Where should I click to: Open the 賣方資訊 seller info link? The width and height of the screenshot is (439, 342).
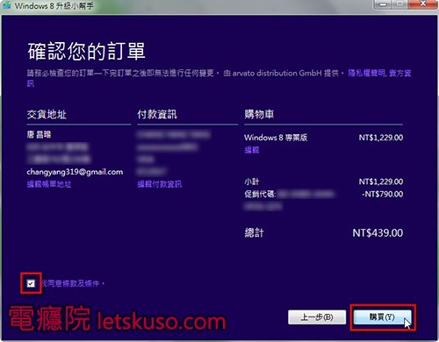tap(400, 73)
